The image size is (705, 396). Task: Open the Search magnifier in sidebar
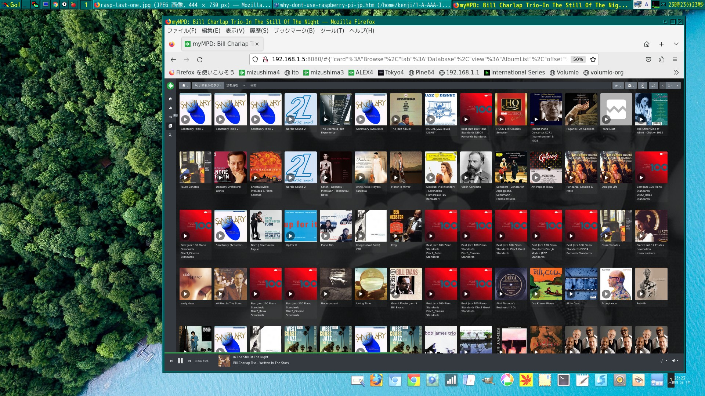coord(170,135)
